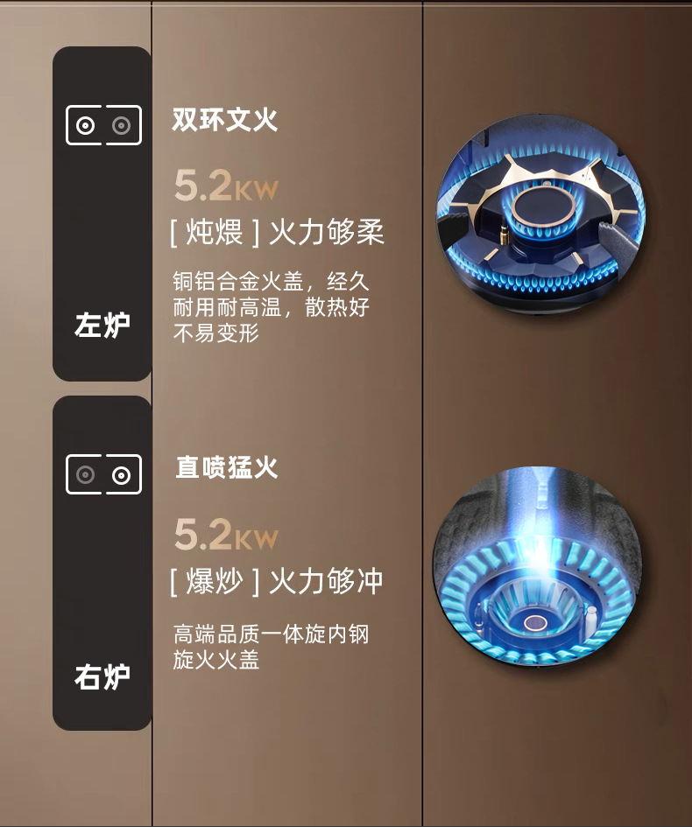Select the 左炉 label
Image resolution: width=692 pixels, height=827 pixels.
pyautogui.click(x=102, y=325)
